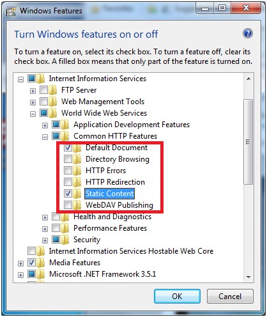
Task: Enable the FTP Server checkbox
Action: (43, 90)
